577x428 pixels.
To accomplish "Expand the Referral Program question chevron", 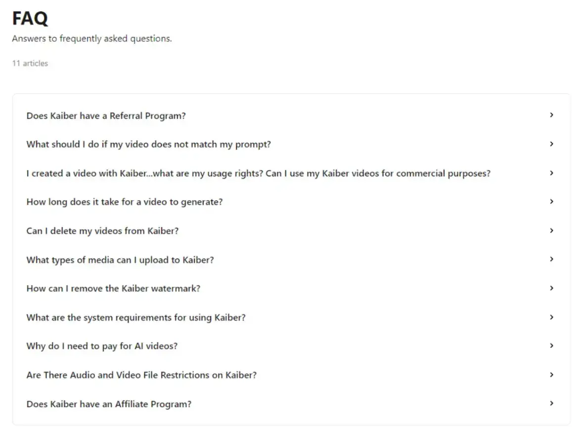I will click(551, 115).
